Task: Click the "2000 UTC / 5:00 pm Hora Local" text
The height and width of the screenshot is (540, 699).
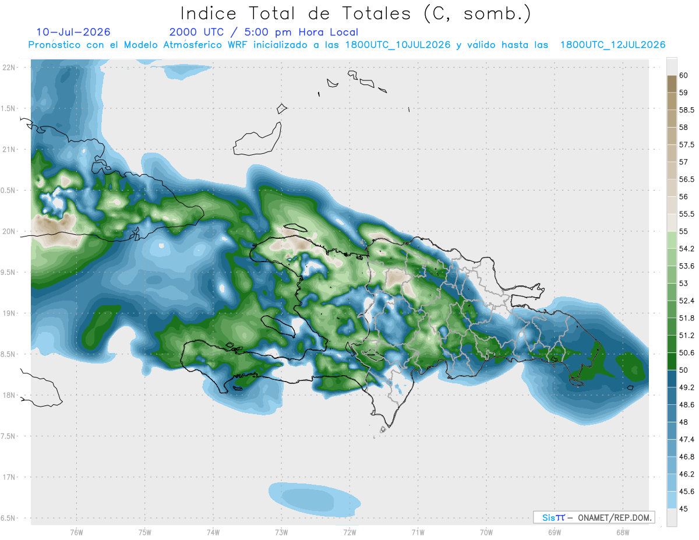Action: tap(264, 33)
